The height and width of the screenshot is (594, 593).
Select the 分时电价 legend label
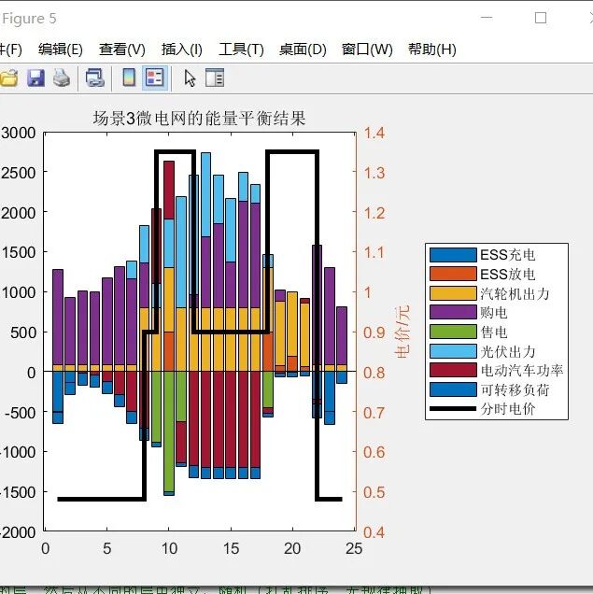click(508, 409)
